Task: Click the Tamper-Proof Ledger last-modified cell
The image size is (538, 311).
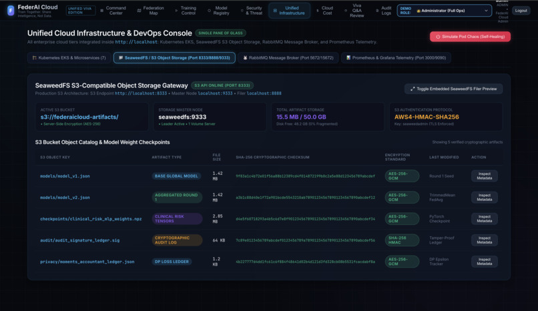Action: [x=442, y=240]
